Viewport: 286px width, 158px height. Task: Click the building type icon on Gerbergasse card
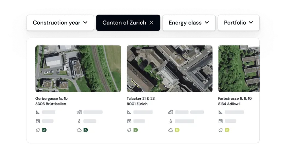[x=79, y=112]
